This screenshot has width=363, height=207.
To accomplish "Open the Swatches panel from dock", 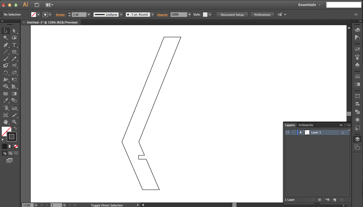I will tap(357, 49).
